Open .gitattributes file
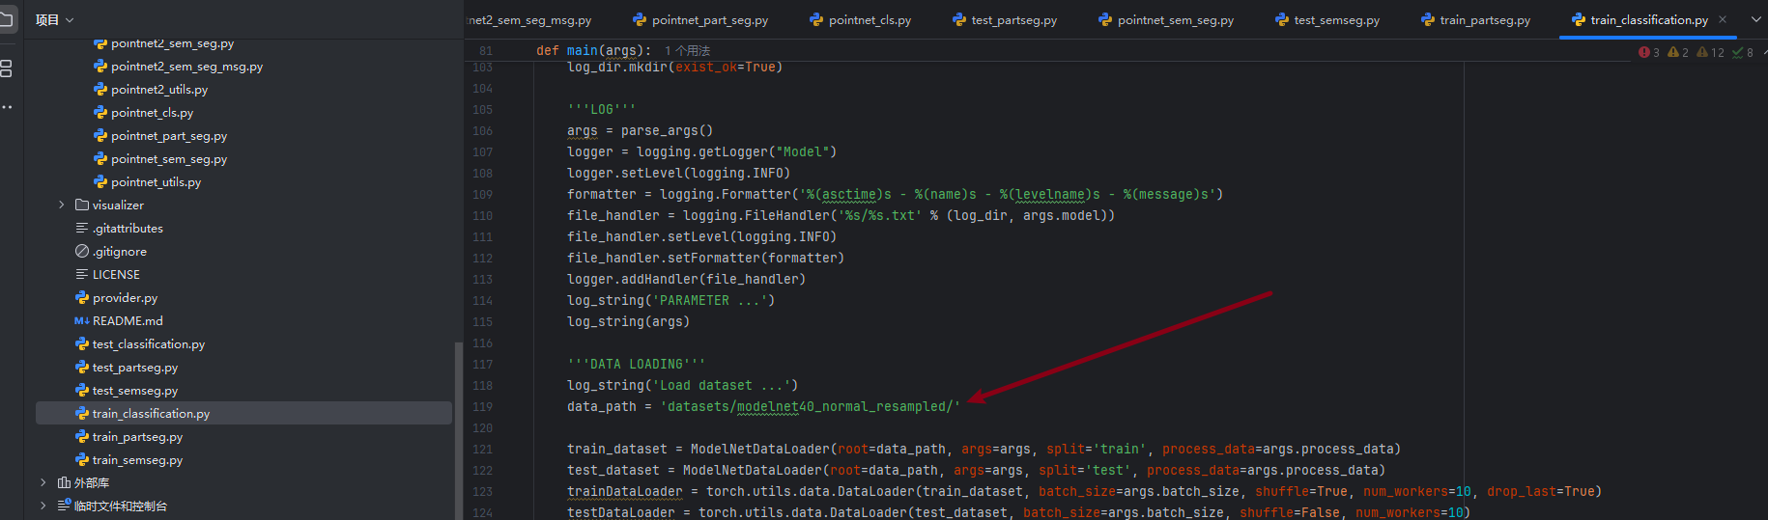Image resolution: width=1768 pixels, height=520 pixels. (128, 229)
